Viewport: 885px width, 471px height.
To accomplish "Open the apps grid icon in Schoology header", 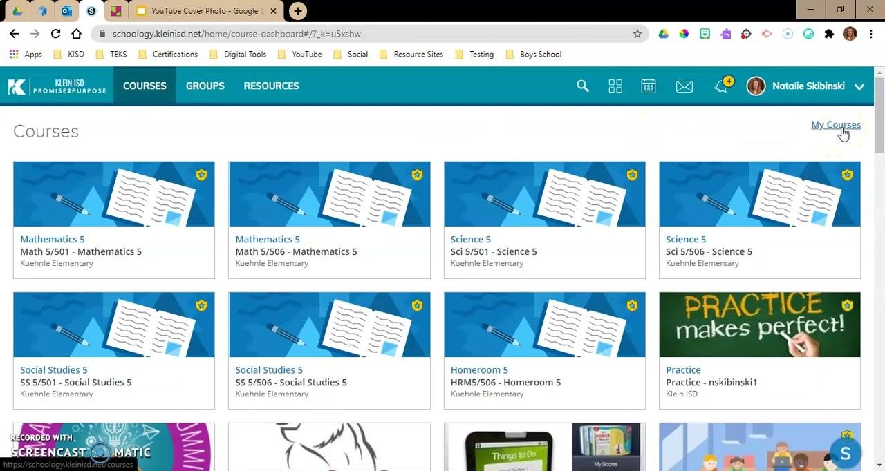I will pyautogui.click(x=615, y=86).
